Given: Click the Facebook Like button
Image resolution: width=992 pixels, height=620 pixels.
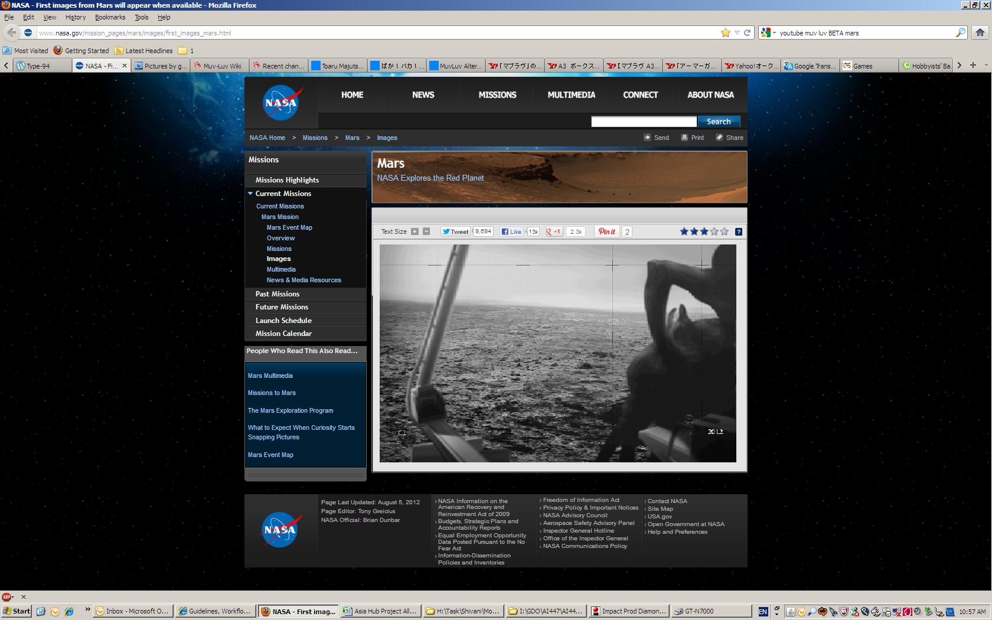Looking at the screenshot, I should point(511,231).
